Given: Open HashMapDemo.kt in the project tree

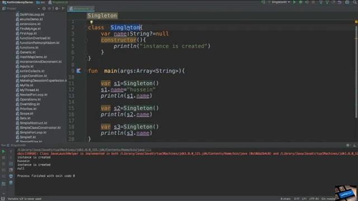Looking at the screenshot, I should [x=31, y=57].
